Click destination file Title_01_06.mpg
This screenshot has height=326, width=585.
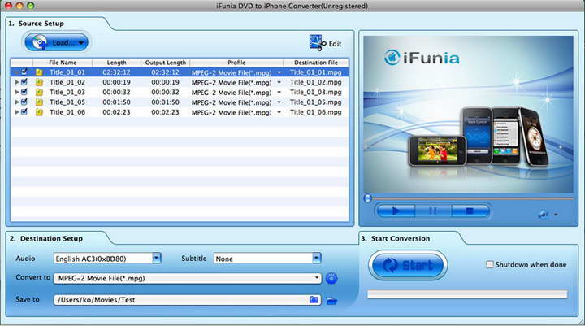pyautogui.click(x=315, y=112)
